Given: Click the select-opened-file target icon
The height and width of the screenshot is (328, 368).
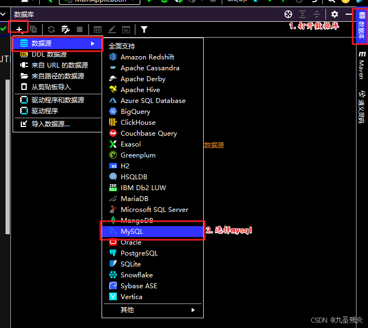Looking at the screenshot, I should pyautogui.click(x=288, y=14).
